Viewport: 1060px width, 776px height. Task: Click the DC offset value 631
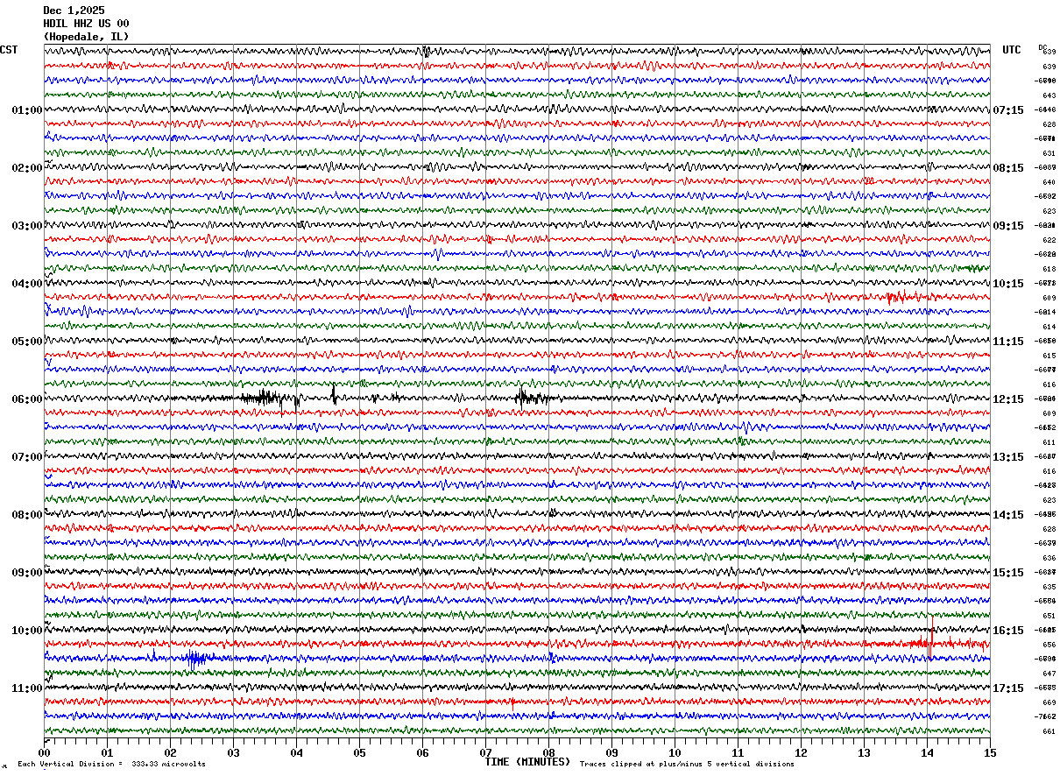[x=1049, y=153]
